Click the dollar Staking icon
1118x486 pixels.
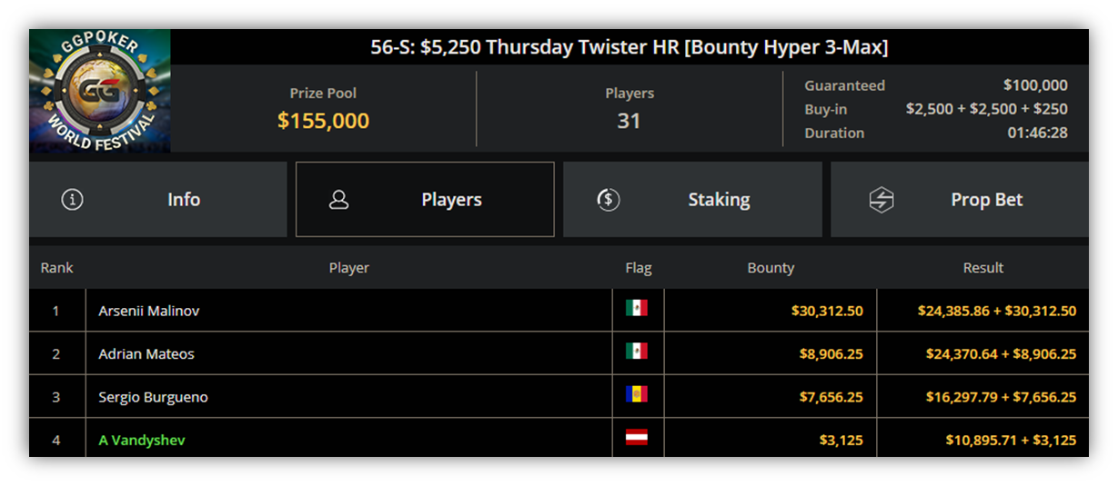click(x=609, y=200)
